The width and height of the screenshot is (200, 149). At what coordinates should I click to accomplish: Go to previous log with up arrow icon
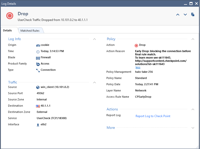pyautogui.click(x=178, y=14)
